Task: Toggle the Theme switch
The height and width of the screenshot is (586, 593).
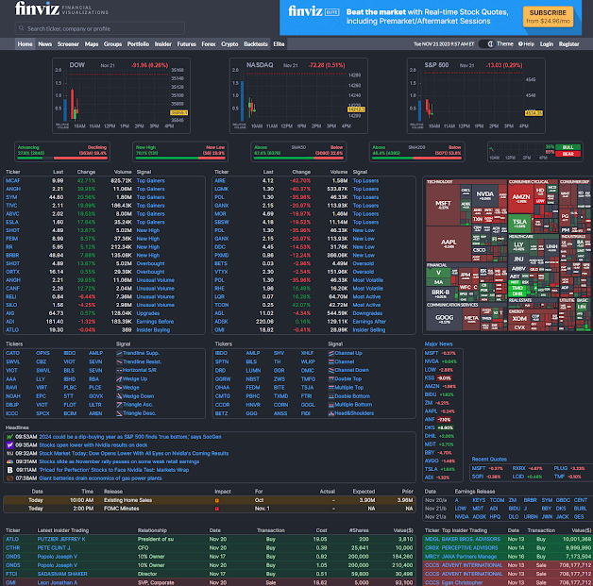Action: [486, 43]
